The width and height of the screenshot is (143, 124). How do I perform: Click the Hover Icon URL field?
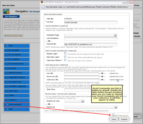[x=82, y=77]
